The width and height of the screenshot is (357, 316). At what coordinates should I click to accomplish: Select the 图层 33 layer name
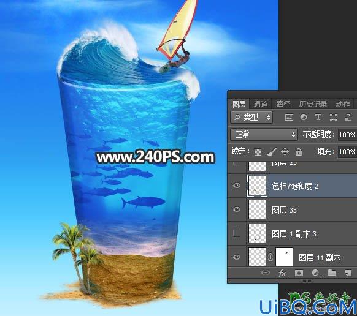click(284, 210)
